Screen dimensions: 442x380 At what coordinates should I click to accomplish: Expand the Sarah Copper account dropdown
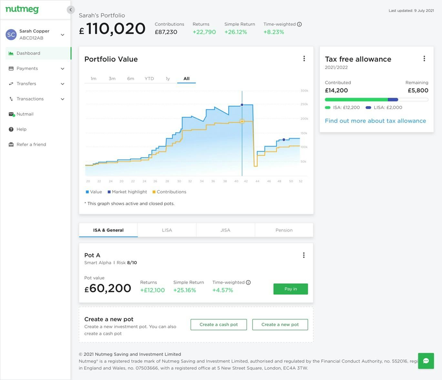pos(63,35)
